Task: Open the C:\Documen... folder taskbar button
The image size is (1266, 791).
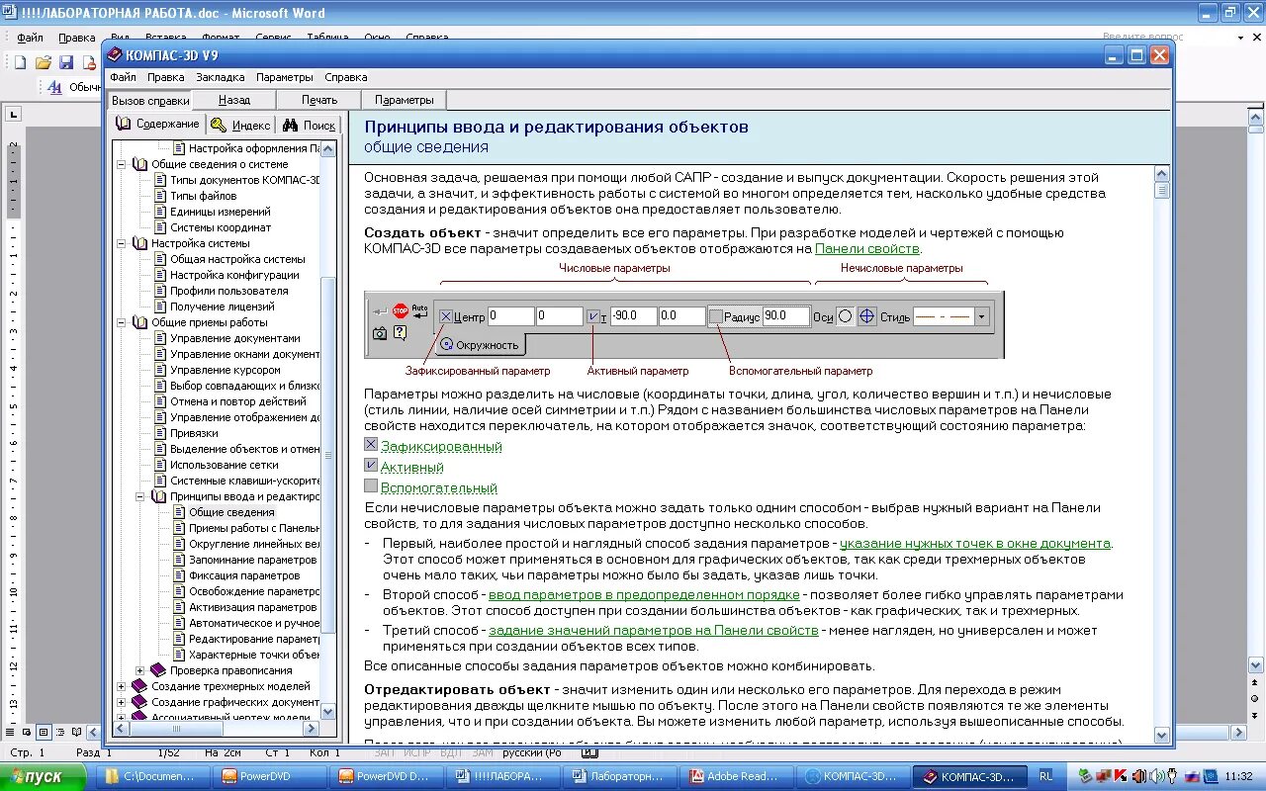Action: 153,776
